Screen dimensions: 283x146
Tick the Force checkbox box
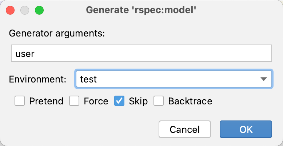pos(74,101)
